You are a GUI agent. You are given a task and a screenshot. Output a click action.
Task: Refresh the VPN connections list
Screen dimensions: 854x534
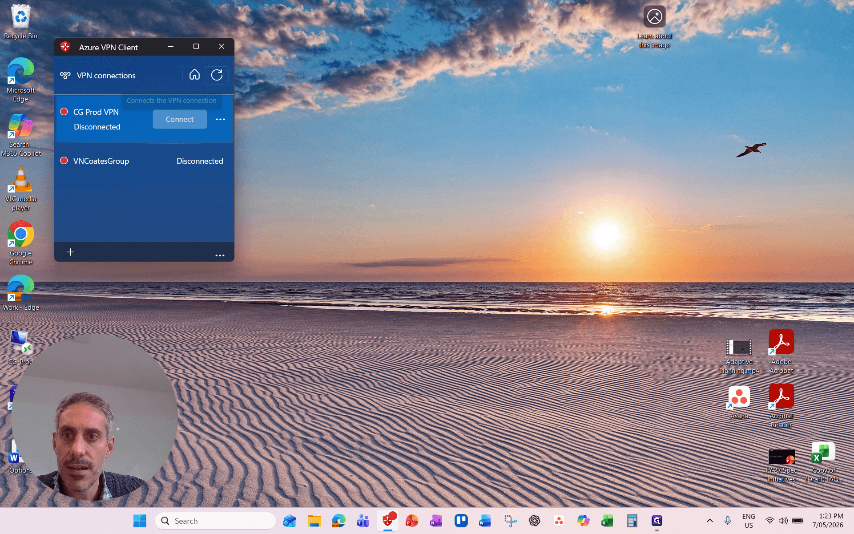point(217,75)
